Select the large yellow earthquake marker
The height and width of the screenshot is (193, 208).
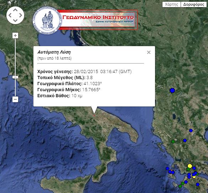[x=190, y=166]
